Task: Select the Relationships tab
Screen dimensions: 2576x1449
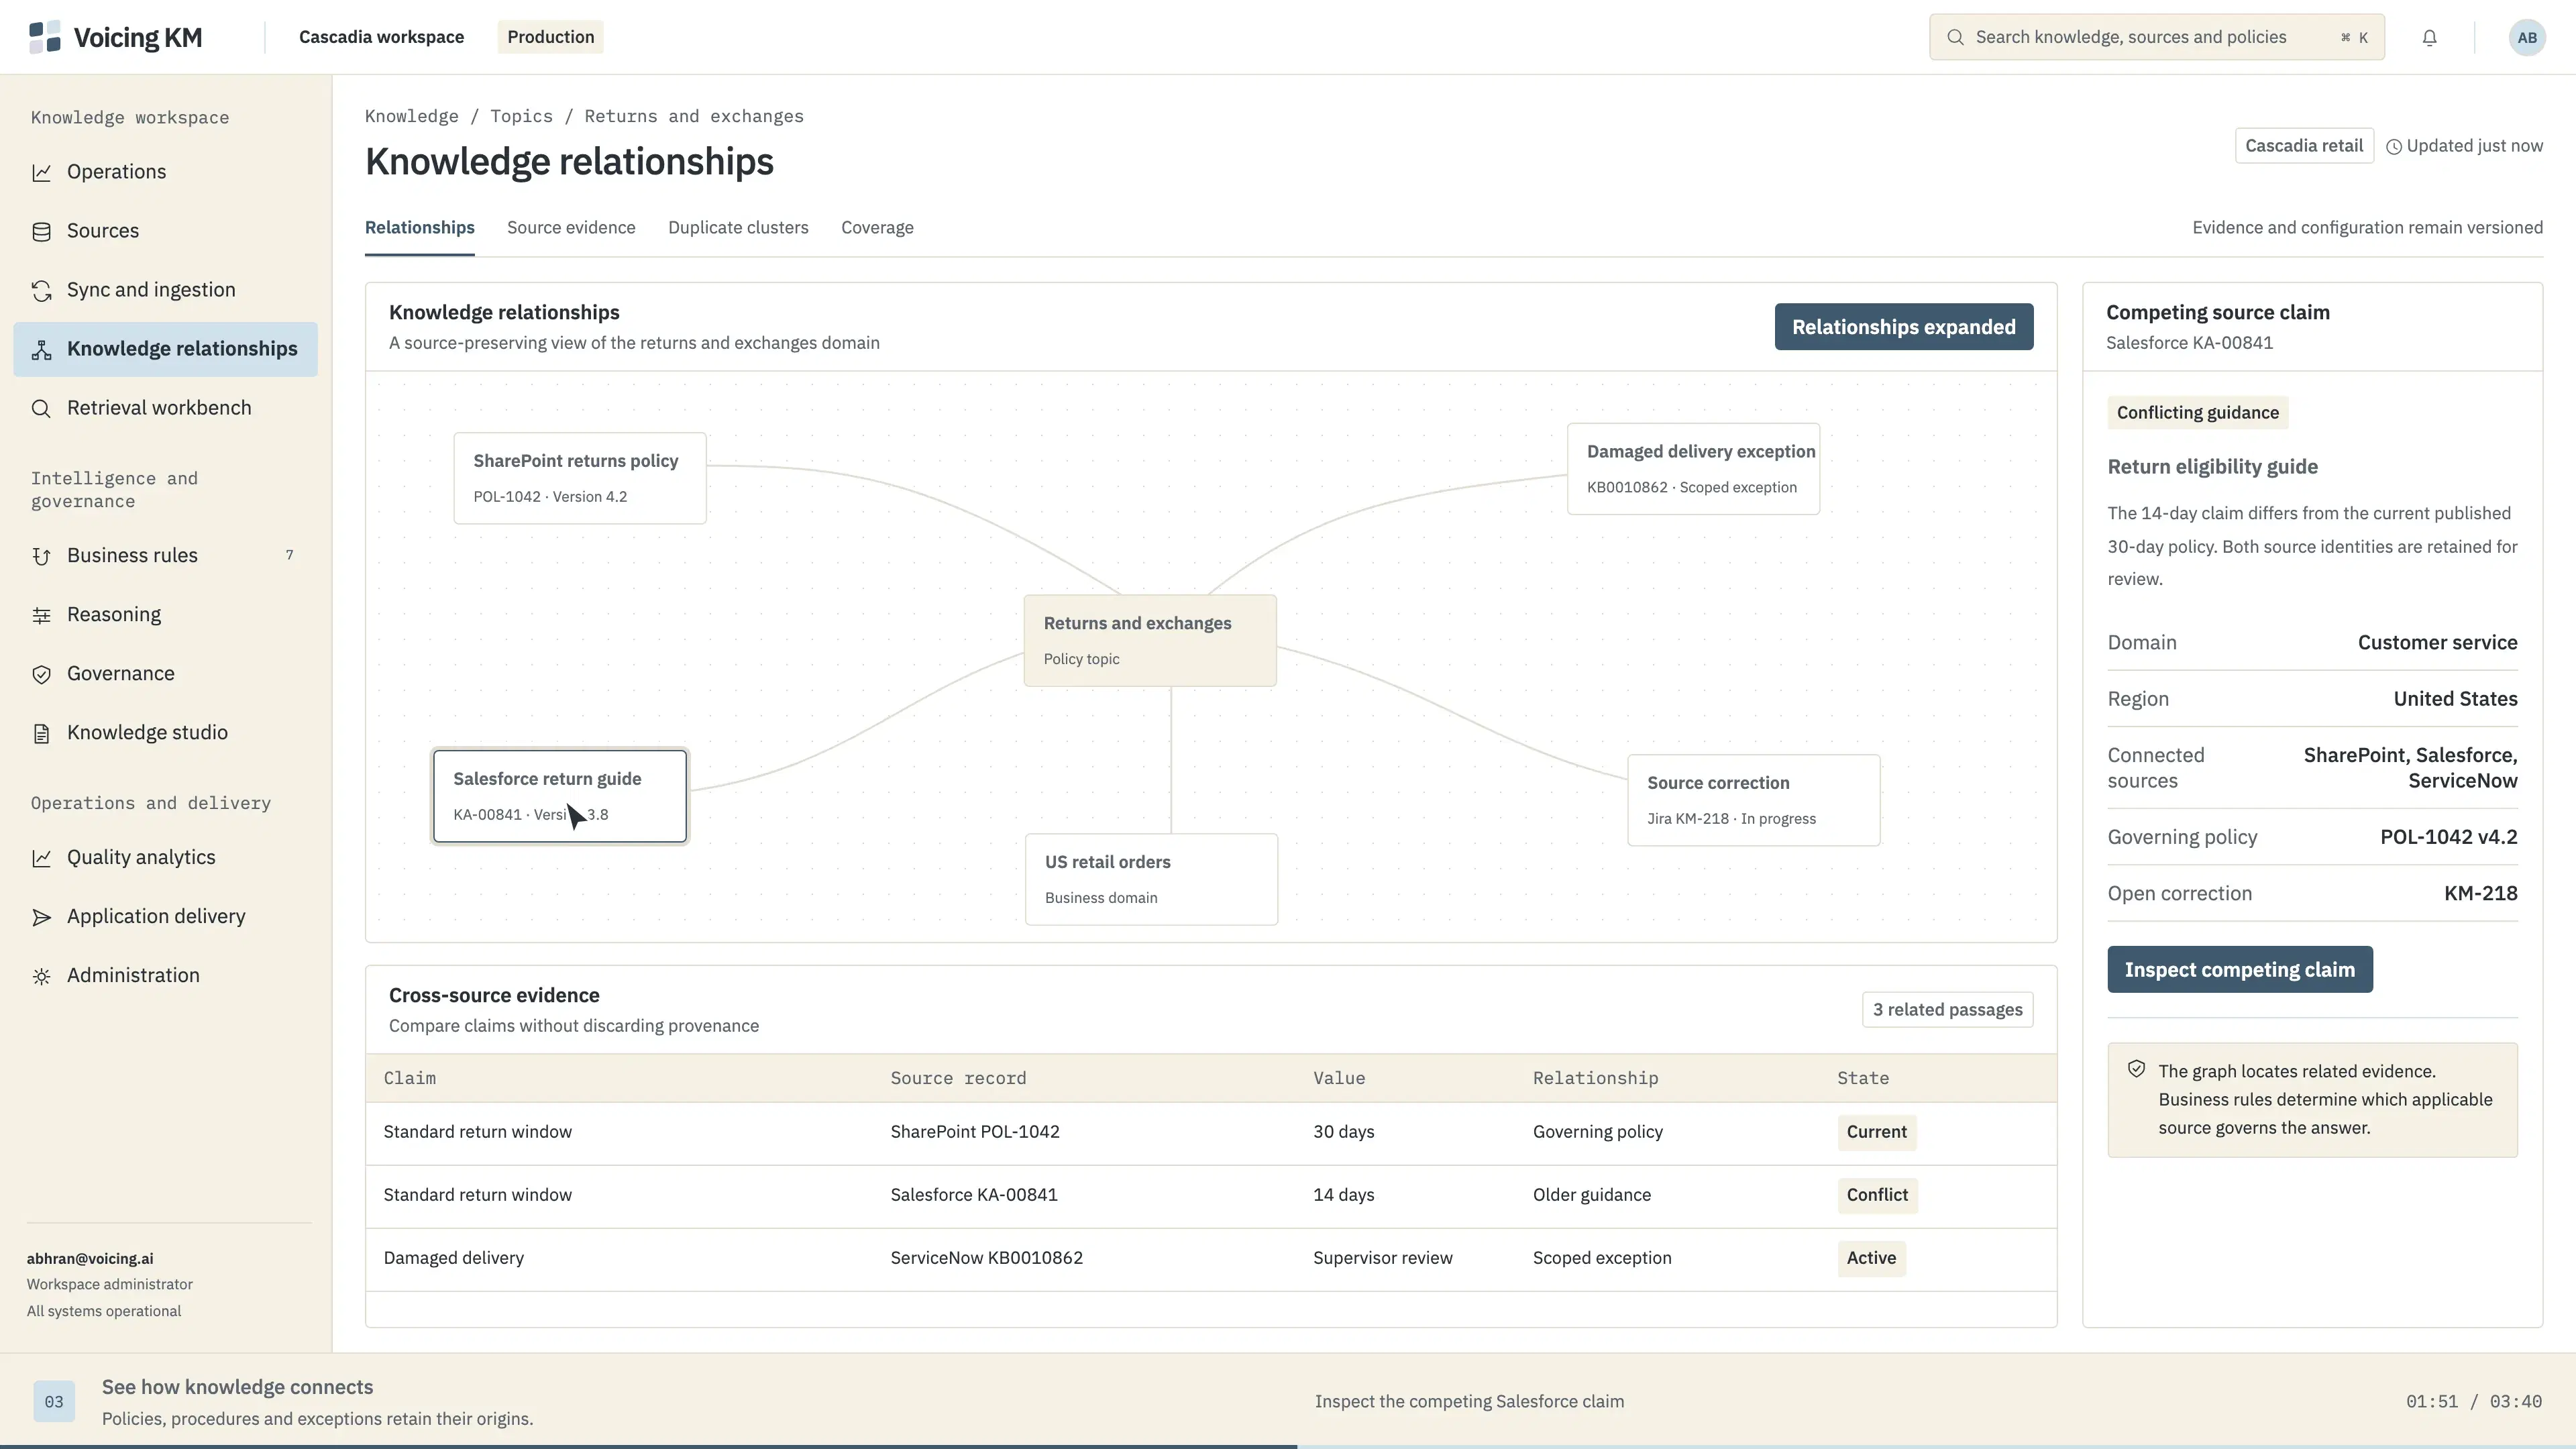Action: (419, 227)
